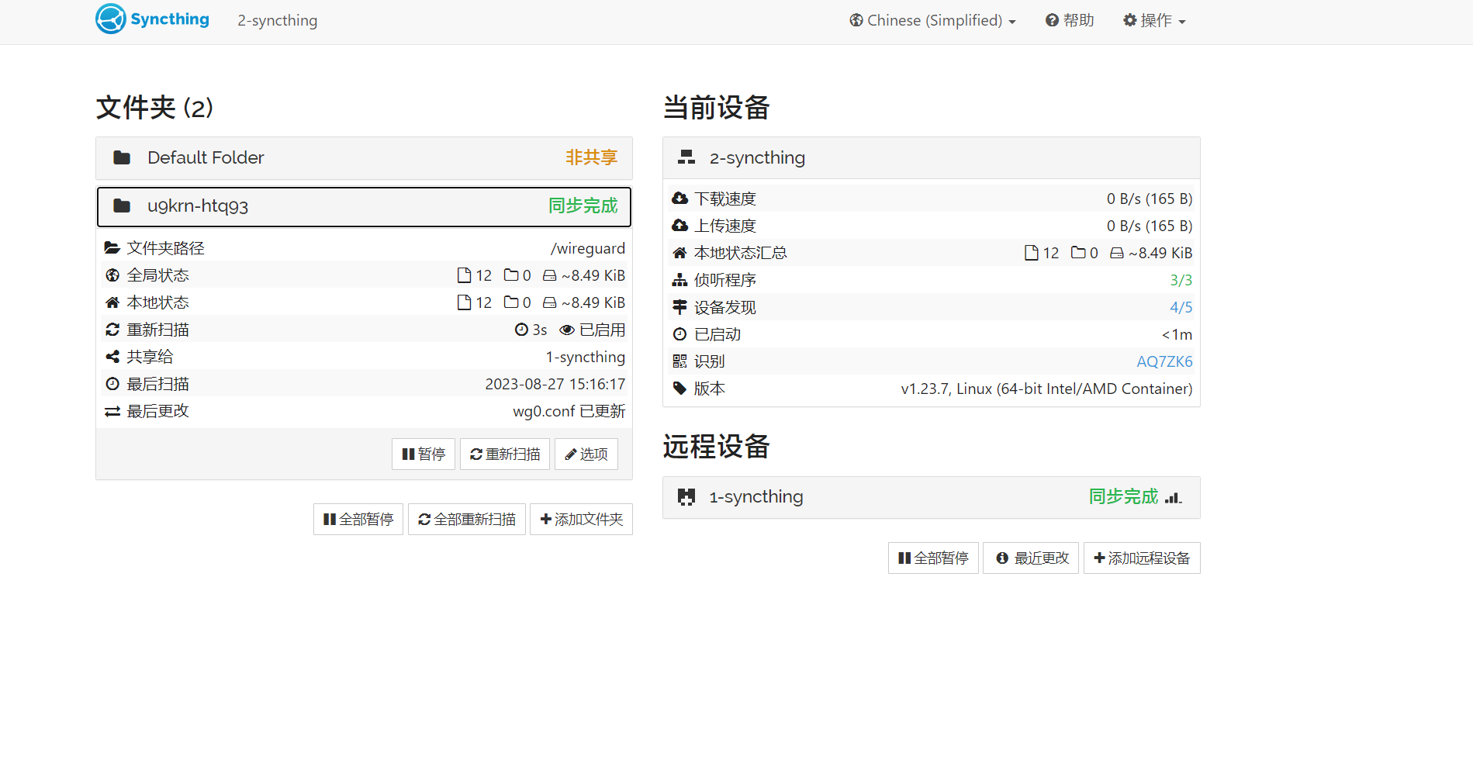Click the 下载速度 value 0 B/s (165 B)
Viewport: 1473px width, 767px height.
[1150, 199]
